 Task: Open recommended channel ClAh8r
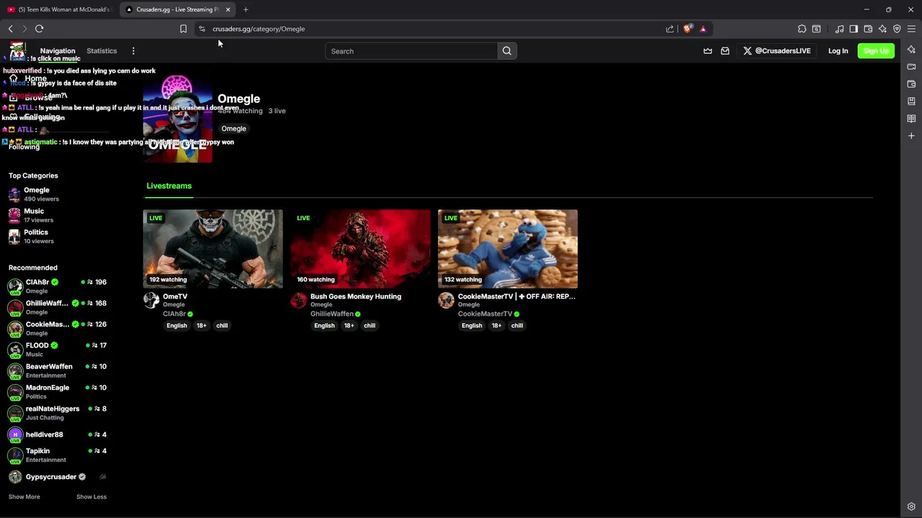pyautogui.click(x=58, y=286)
